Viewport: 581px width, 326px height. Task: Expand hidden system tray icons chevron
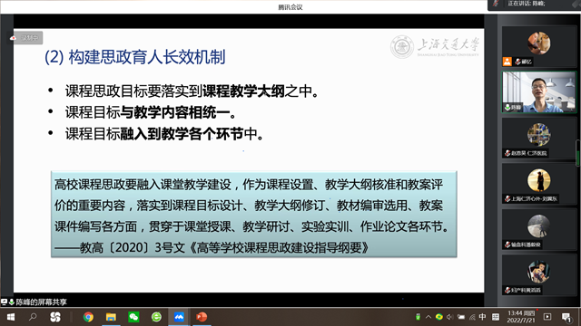pos(428,317)
